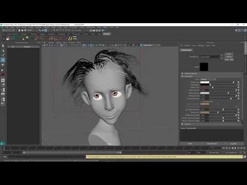Open the viewport Panels menu
The height and width of the screenshot is (185, 247).
[79, 43]
